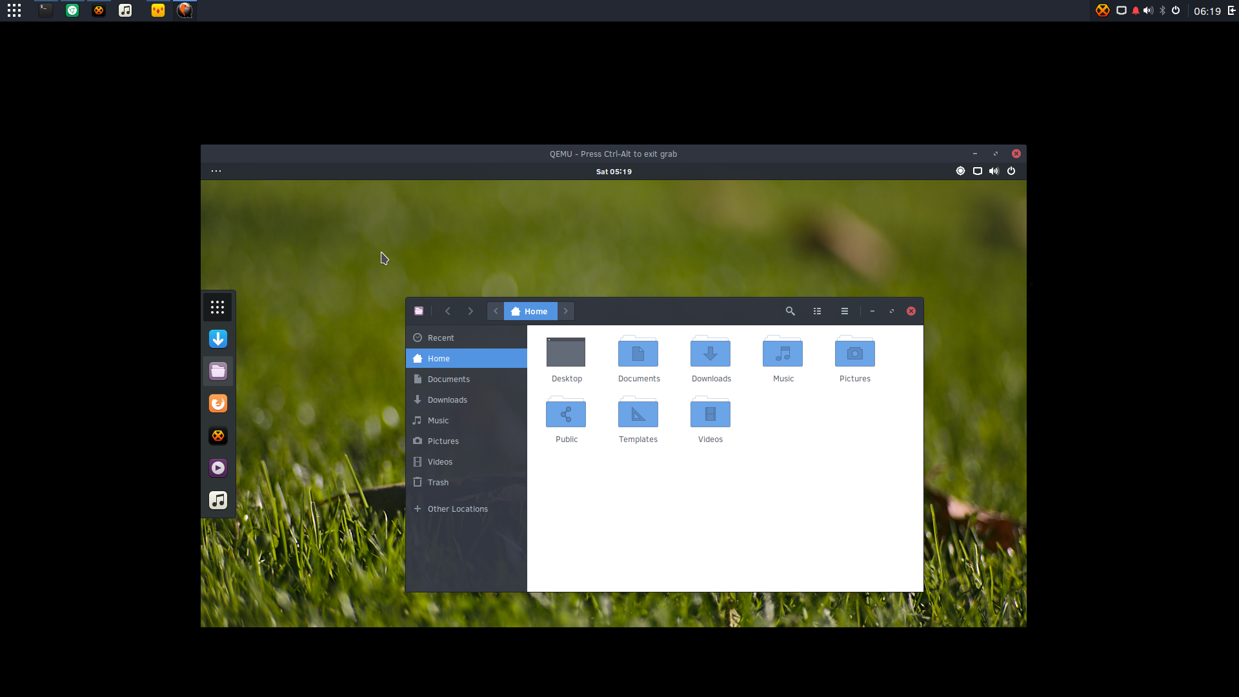Click the host Bluetooth indicator

[x=1162, y=10]
